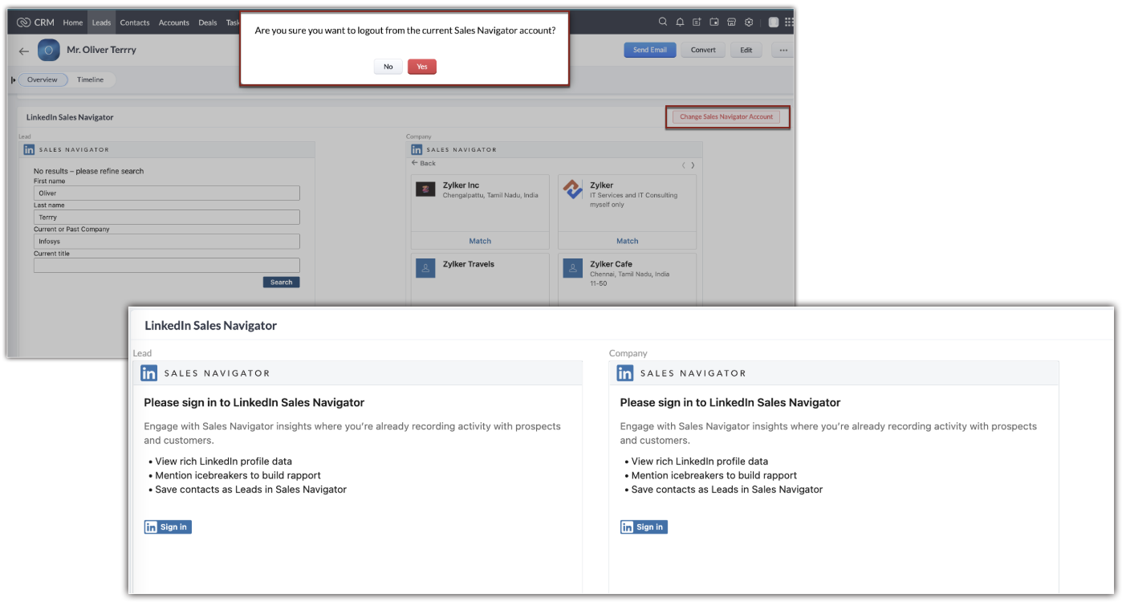
Task: Click 'Chengalpattu, Tamil Nadu, India' text
Action: pos(490,195)
